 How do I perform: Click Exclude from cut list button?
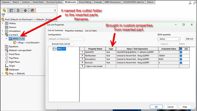pos(61,44)
